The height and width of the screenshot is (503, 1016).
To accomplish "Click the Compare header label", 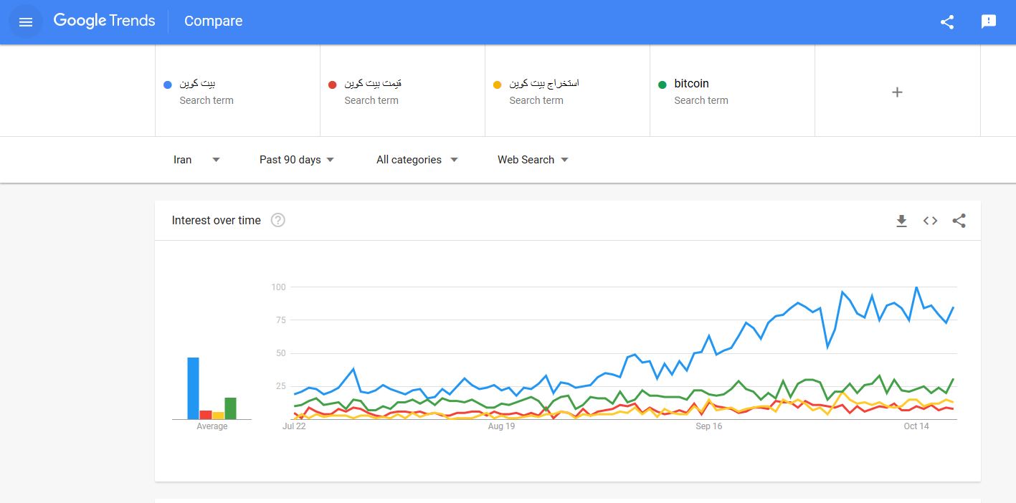I will point(213,21).
